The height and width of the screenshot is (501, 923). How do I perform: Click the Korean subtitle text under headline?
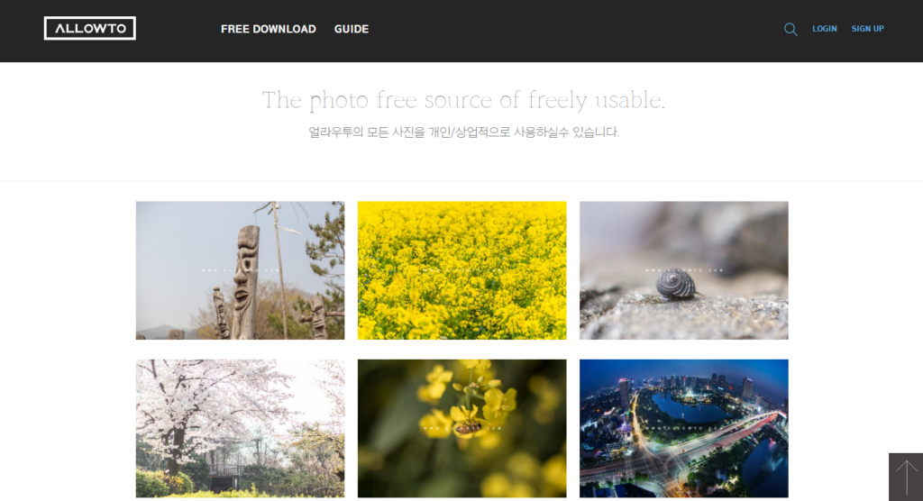[x=464, y=132]
